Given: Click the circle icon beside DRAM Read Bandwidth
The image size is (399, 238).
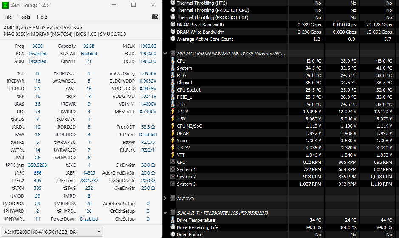Looking at the screenshot, I should pyautogui.click(x=173, y=25).
